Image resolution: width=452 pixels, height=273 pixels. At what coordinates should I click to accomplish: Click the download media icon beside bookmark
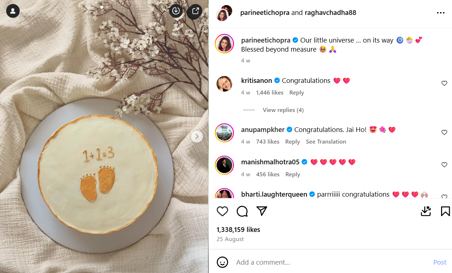426,211
